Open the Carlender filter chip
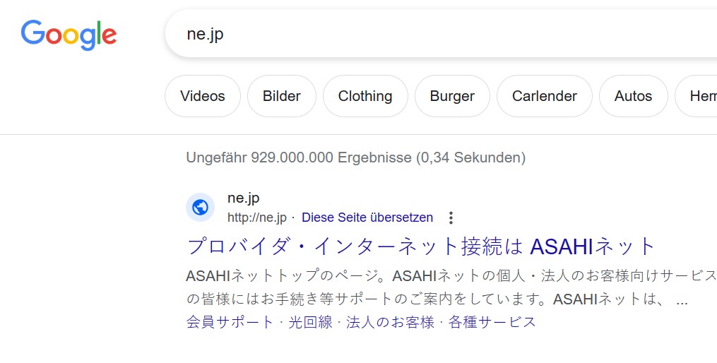Viewport: 717px width, 363px height. point(545,96)
